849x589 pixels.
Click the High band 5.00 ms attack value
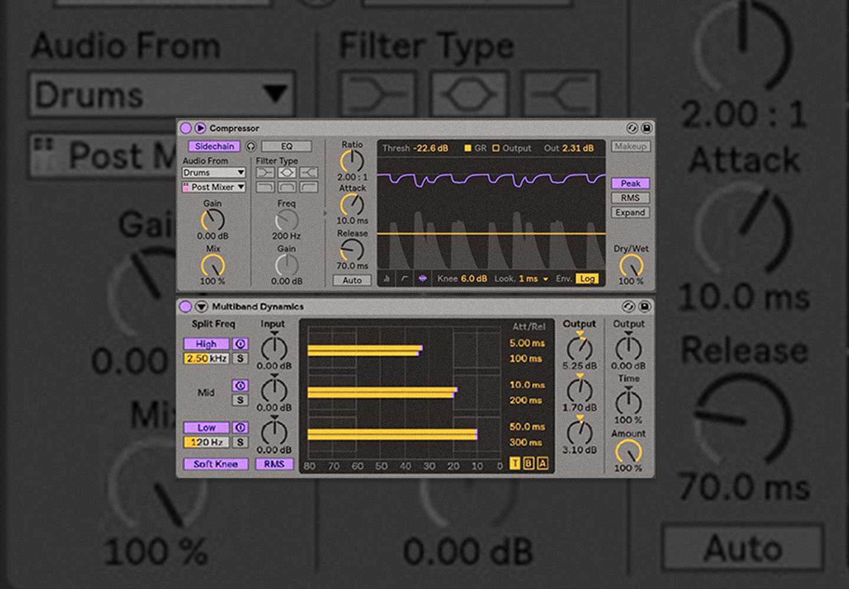(527, 343)
